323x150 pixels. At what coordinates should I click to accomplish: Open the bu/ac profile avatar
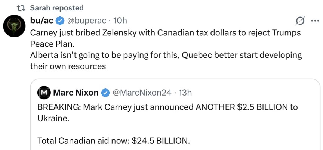point(14,27)
